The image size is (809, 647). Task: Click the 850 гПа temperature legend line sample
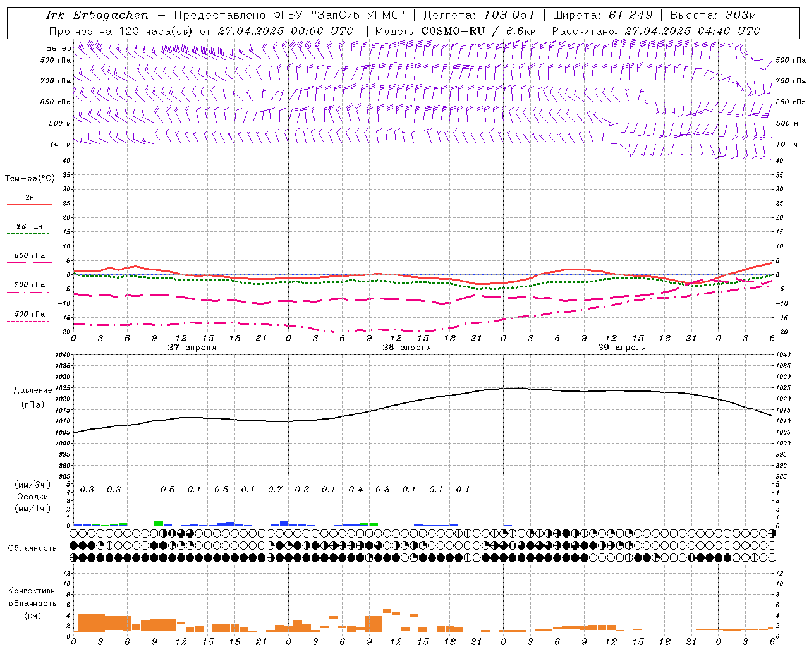29,262
